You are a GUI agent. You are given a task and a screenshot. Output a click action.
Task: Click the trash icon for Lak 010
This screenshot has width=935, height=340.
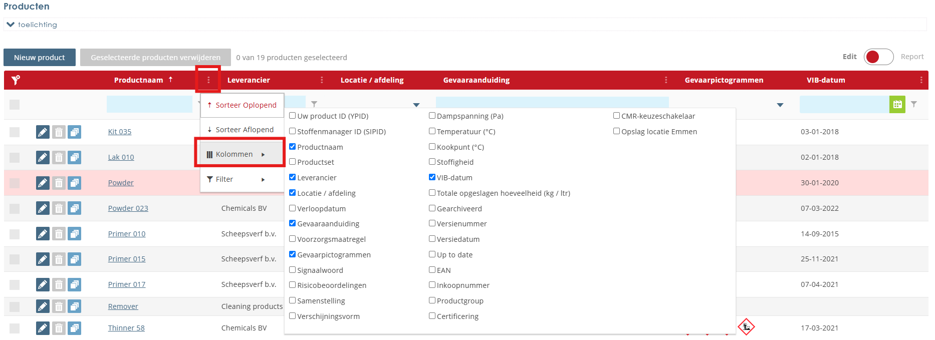(59, 158)
